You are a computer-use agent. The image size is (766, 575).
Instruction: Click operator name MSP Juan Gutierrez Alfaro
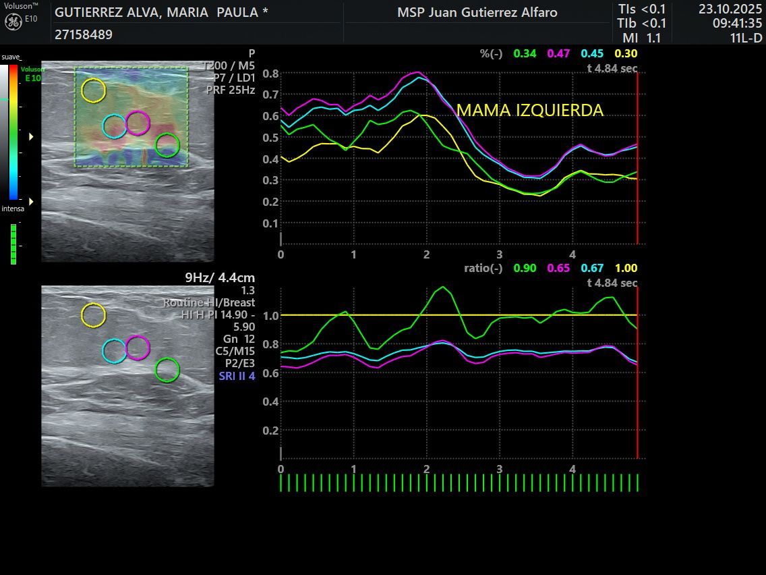click(477, 12)
